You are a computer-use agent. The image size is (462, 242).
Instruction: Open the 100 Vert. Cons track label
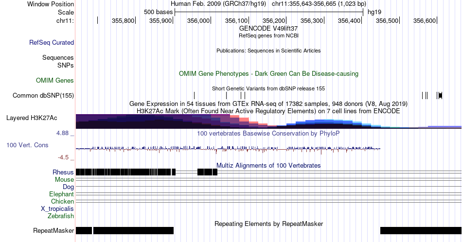coord(27,145)
